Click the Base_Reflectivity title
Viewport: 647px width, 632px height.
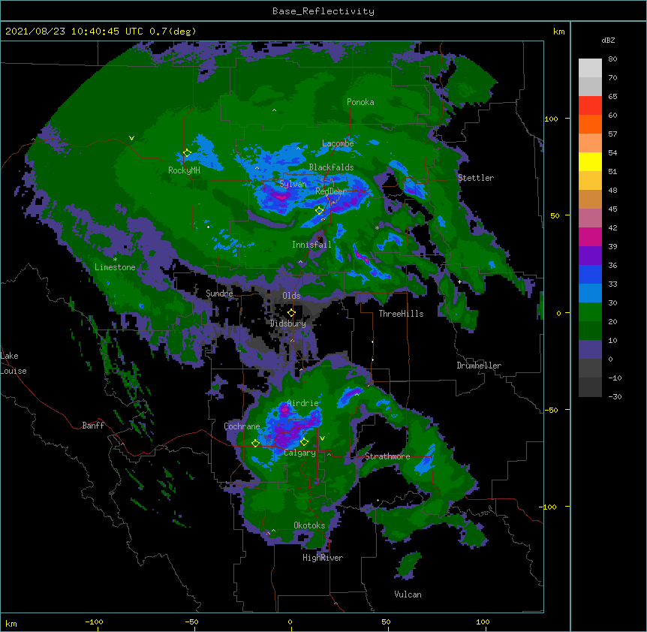323,11
